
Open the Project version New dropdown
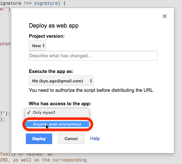38,46
